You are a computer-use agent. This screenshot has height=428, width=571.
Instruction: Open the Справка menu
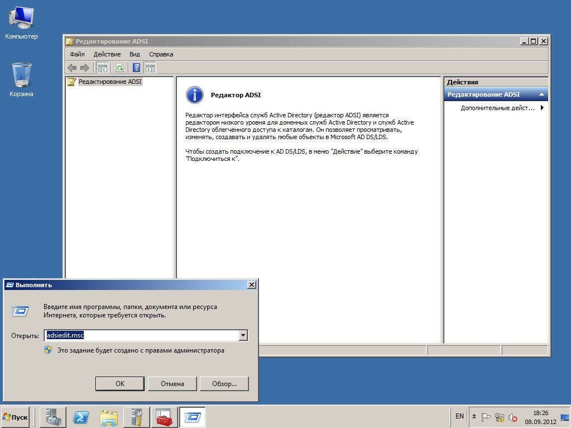161,54
